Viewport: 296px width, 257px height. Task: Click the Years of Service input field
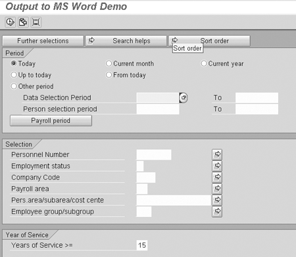tap(142, 245)
